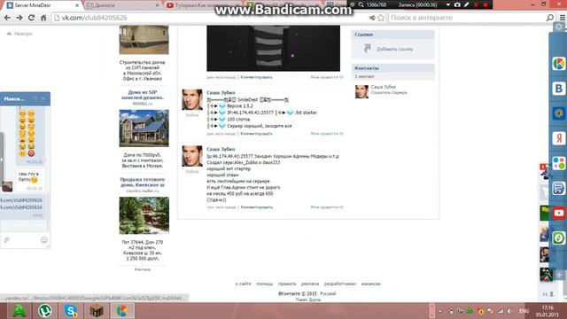Viewport: 567px width, 319px height.
Task: Open the sidebar settings gear
Action: [x=559, y=27]
